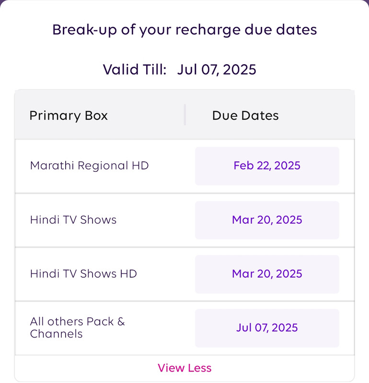Tap Hindi TV Shows HD due date chip
369x383 pixels.
point(267,274)
